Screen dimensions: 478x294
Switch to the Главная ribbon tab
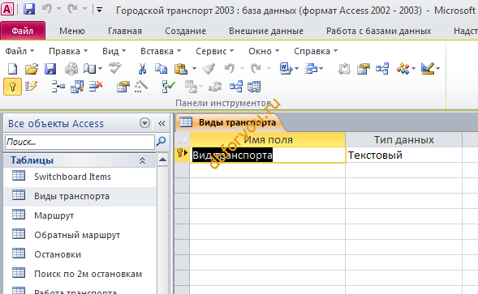125,31
